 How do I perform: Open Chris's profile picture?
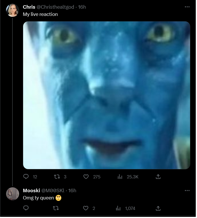pyautogui.click(x=12, y=10)
